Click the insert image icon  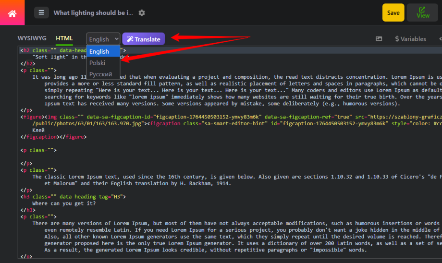pos(379,39)
